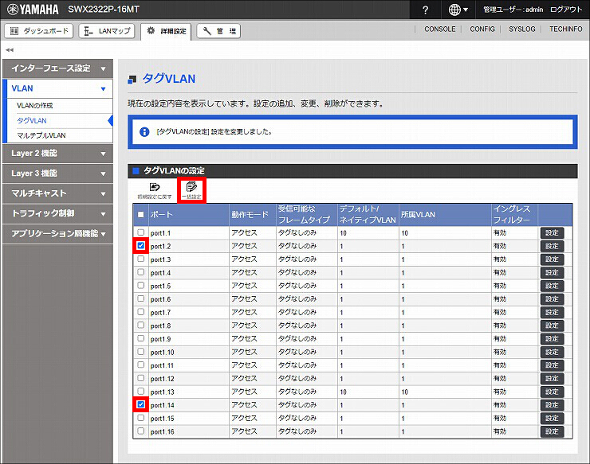Open the ダッシュボード tab
Screen dimensions: 590x464
(x=39, y=31)
